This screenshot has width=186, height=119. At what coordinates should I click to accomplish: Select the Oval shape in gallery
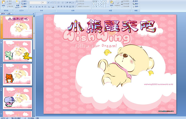pyautogui.click(x=105, y=1)
